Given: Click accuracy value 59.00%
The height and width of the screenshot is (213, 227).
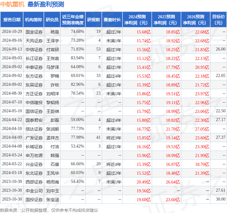Looking at the screenshot, I should [77, 120].
